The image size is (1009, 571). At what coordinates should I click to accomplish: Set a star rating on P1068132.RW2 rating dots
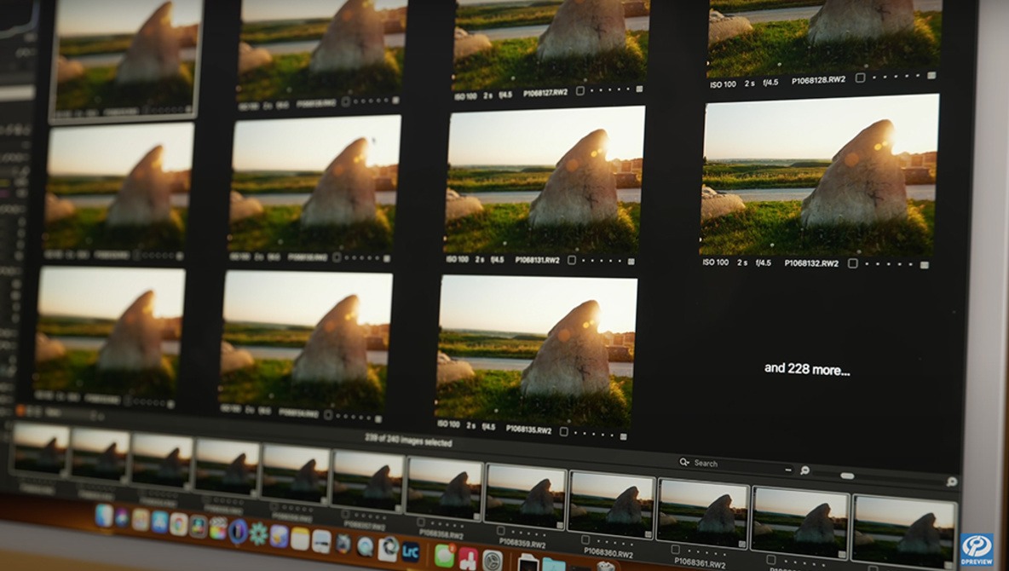tap(888, 264)
